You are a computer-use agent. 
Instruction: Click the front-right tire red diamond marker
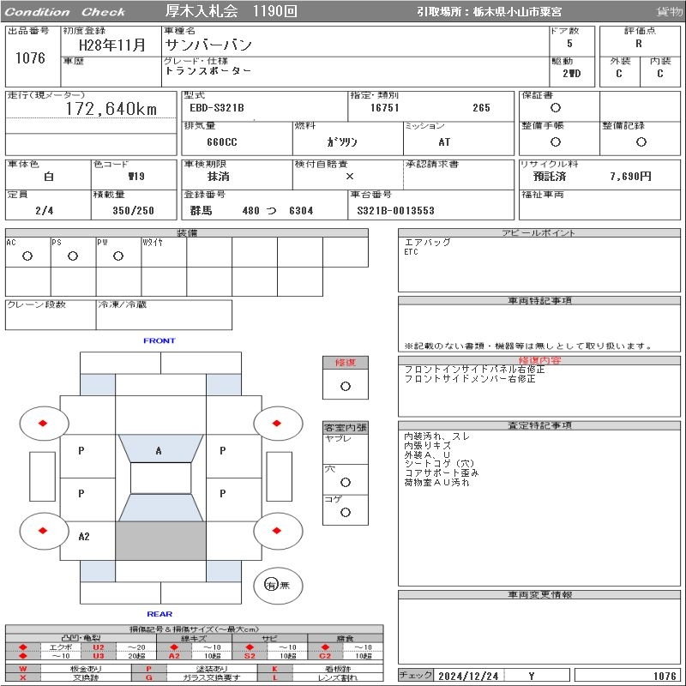click(x=277, y=423)
